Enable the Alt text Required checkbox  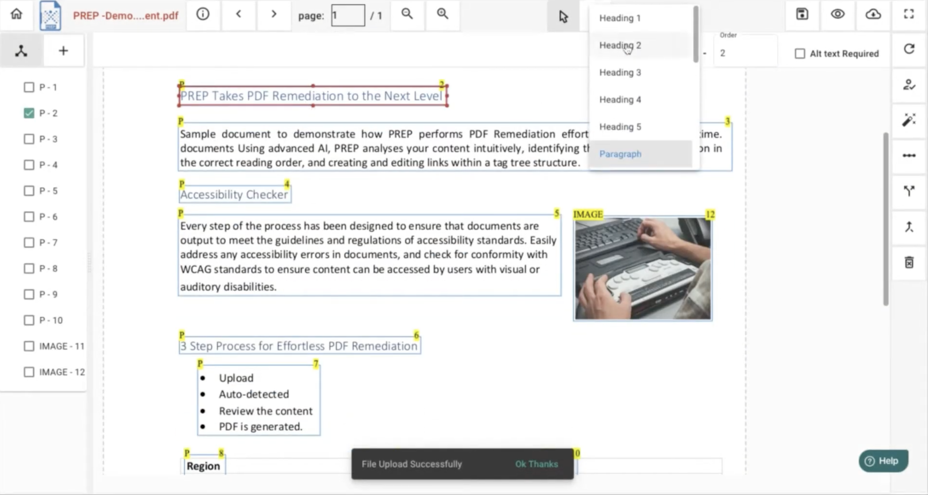tap(800, 53)
